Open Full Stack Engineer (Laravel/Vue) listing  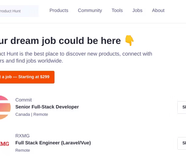pyautogui.click(x=53, y=143)
